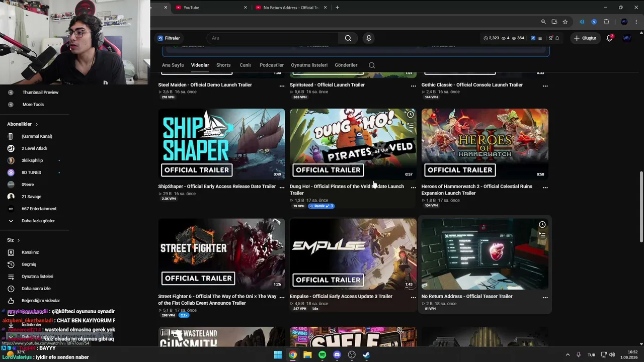This screenshot has height=362, width=644.
Task: Open 8D TUNES subscription
Action: pyautogui.click(x=31, y=172)
